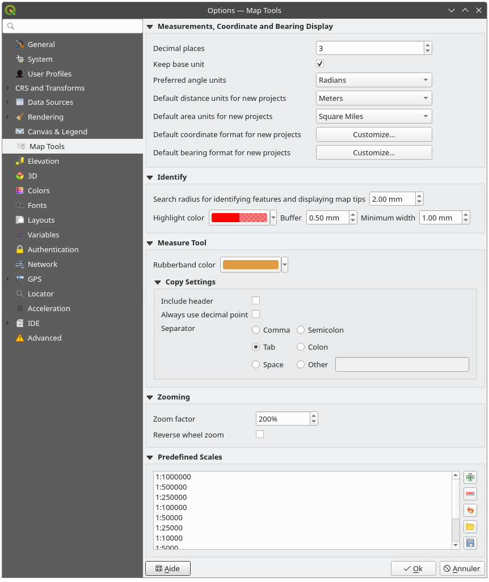Remove the selected predefined scale
Viewport: 489px width, 582px height.
coord(470,494)
